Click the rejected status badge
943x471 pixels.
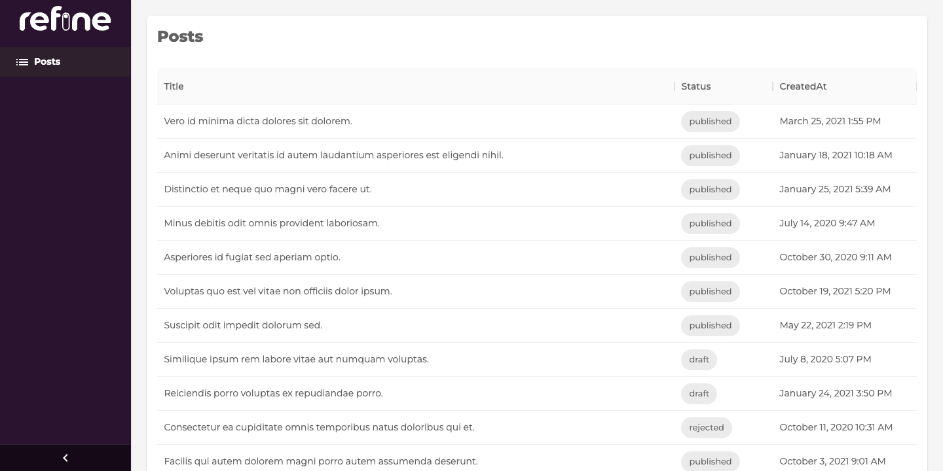[x=707, y=428]
